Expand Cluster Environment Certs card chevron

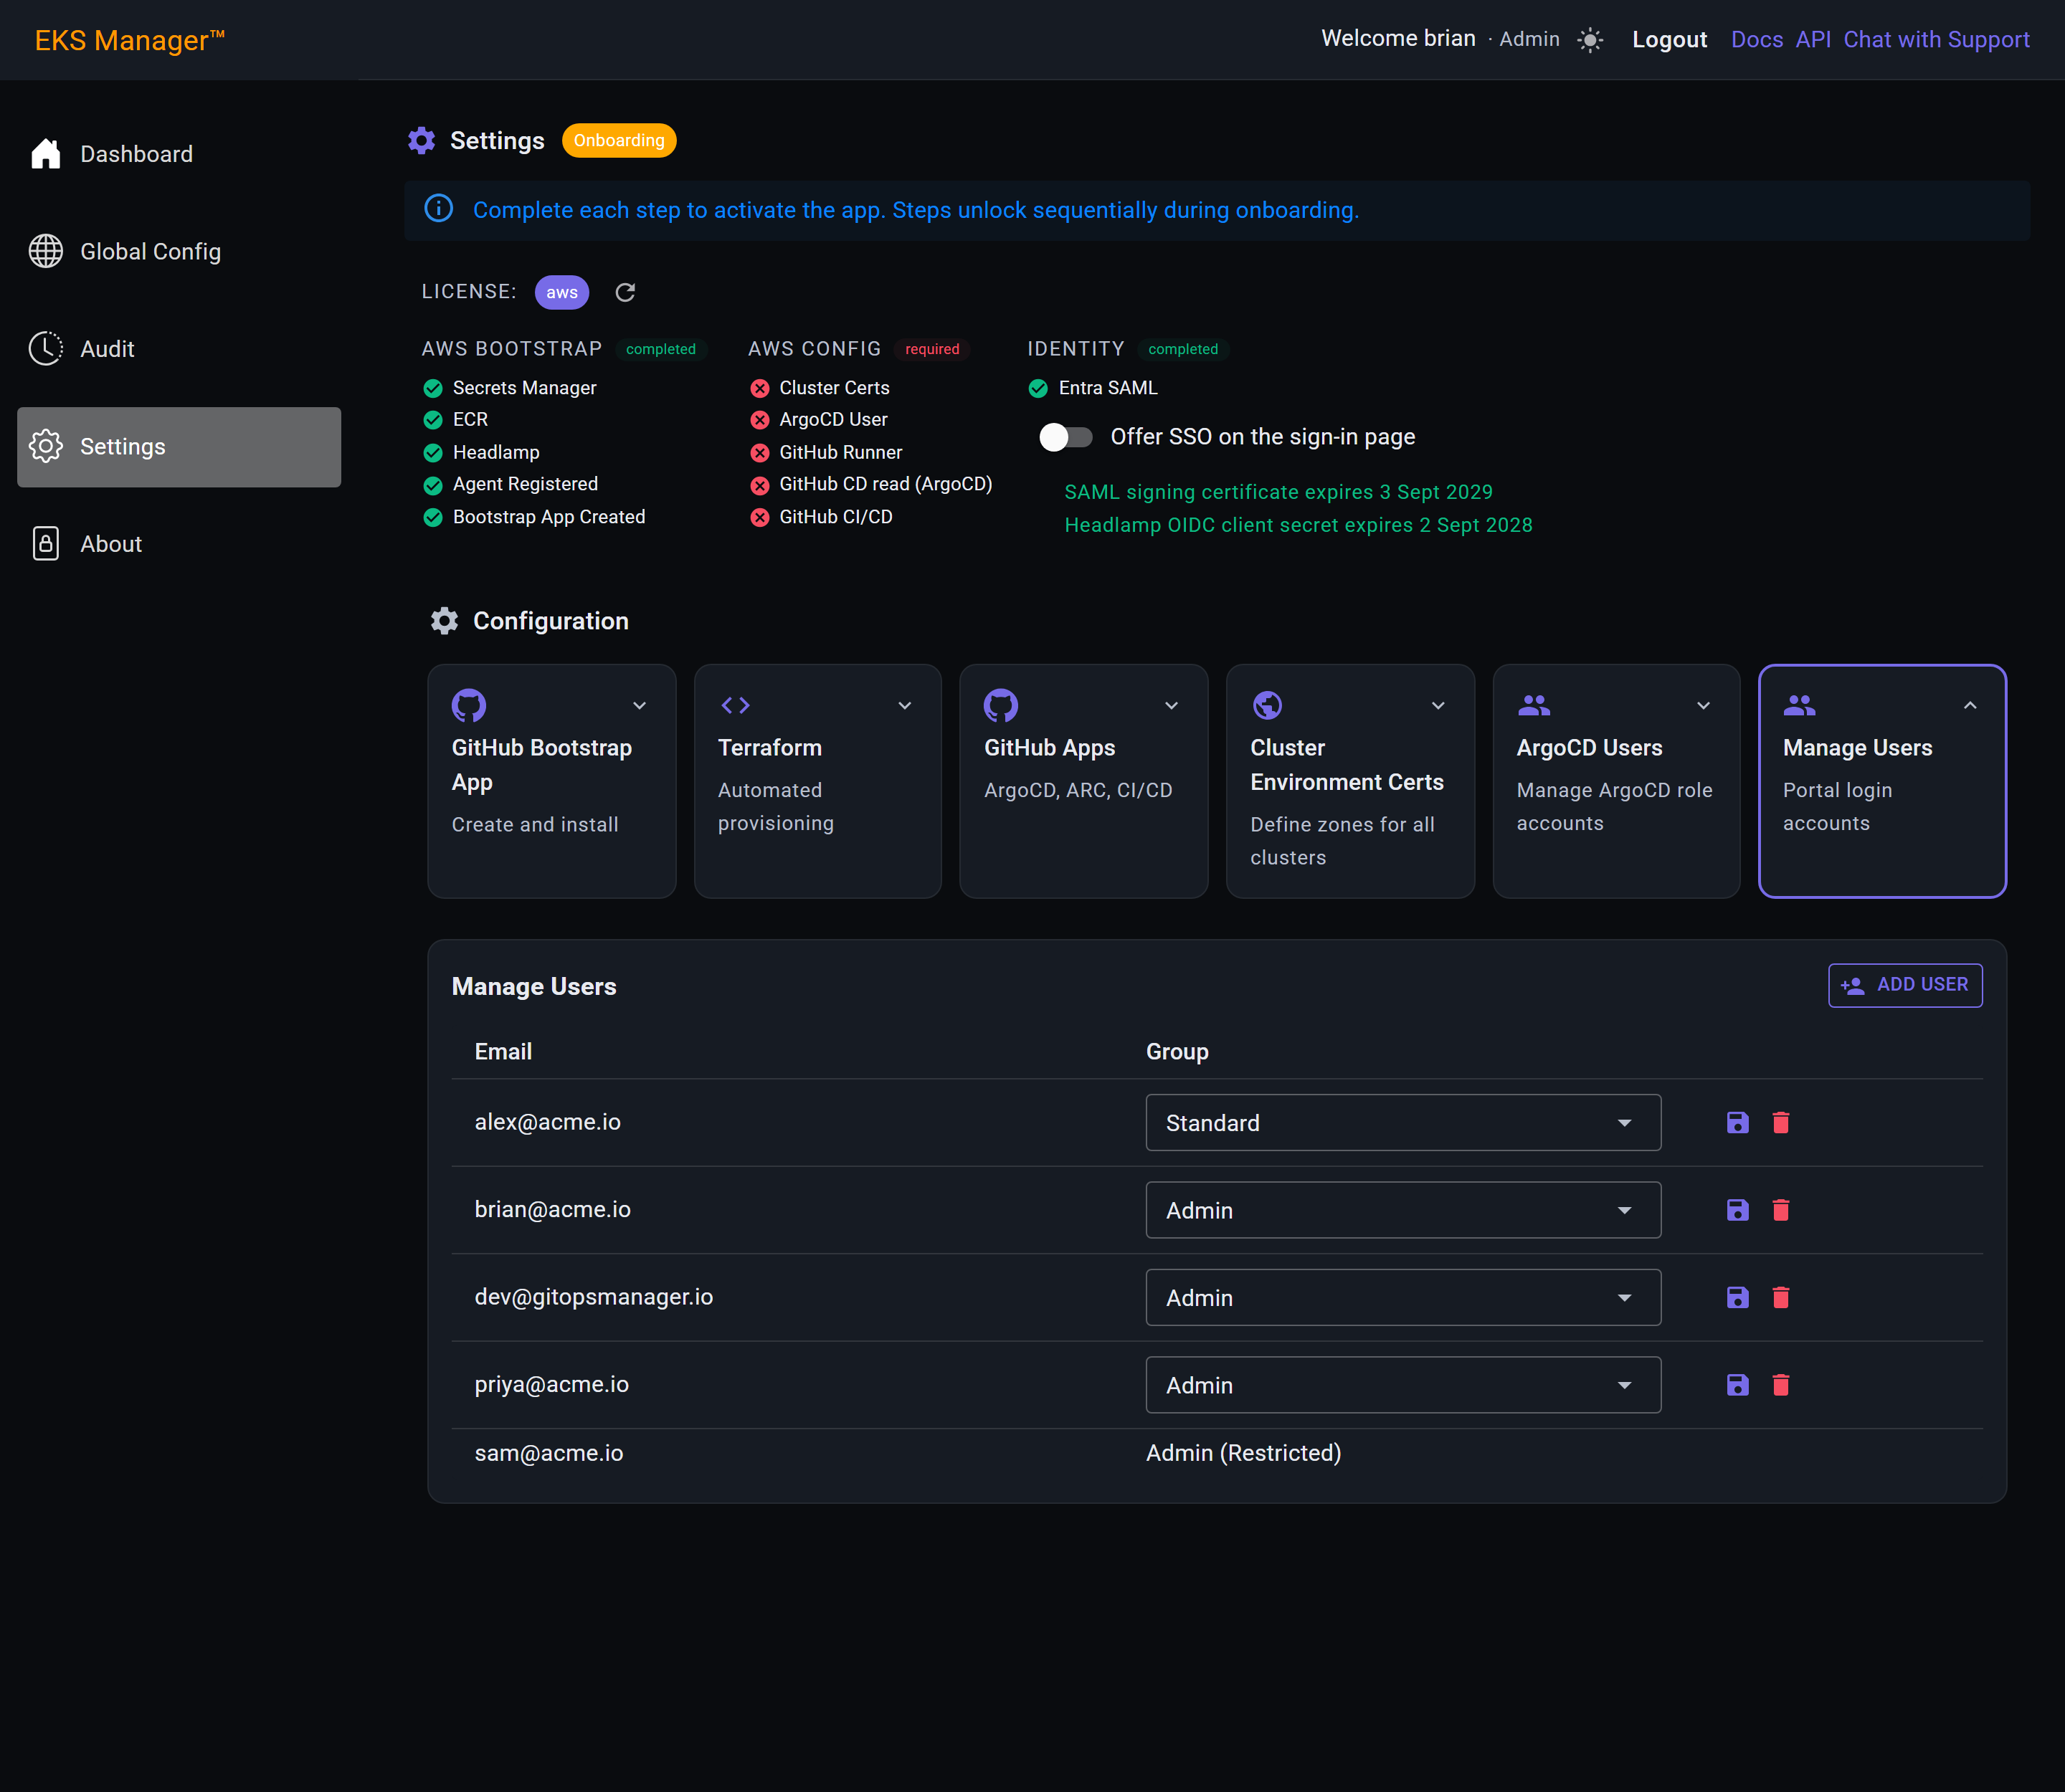tap(1439, 705)
